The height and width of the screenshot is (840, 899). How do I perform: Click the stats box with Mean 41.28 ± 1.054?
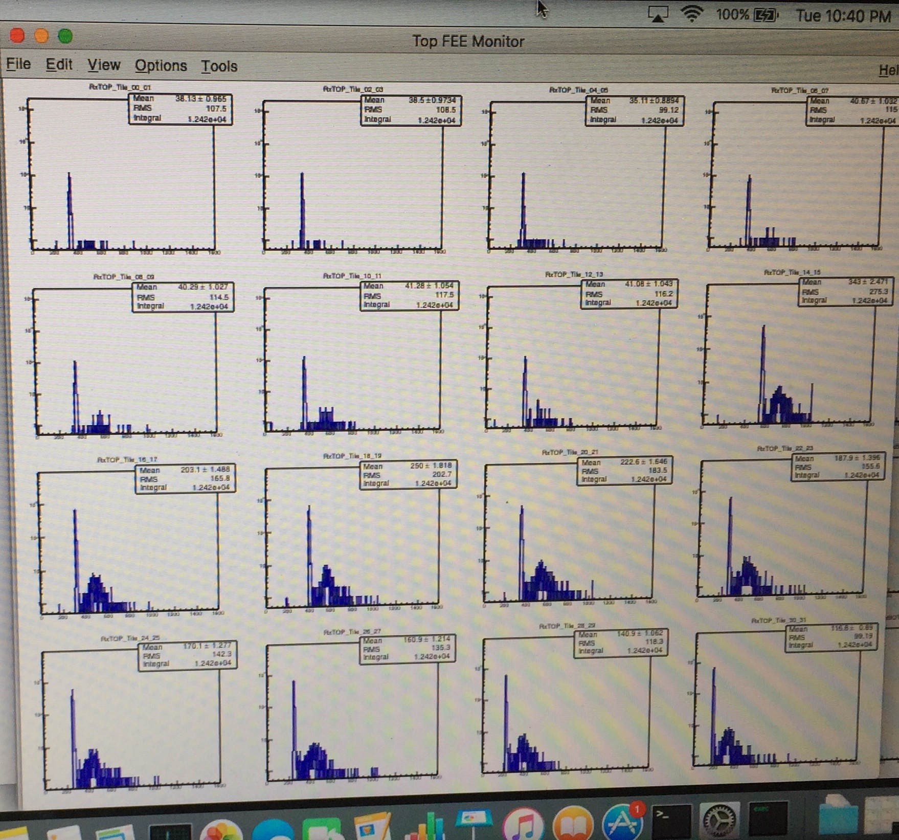[410, 295]
